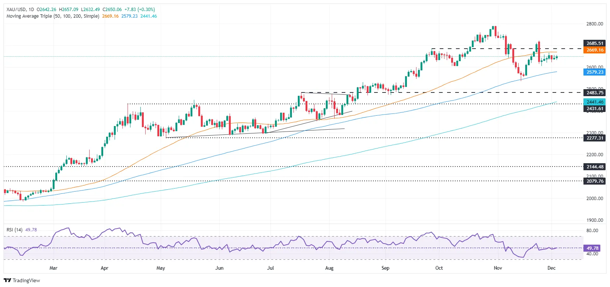Click the blue 2579.23 price label

(595, 72)
